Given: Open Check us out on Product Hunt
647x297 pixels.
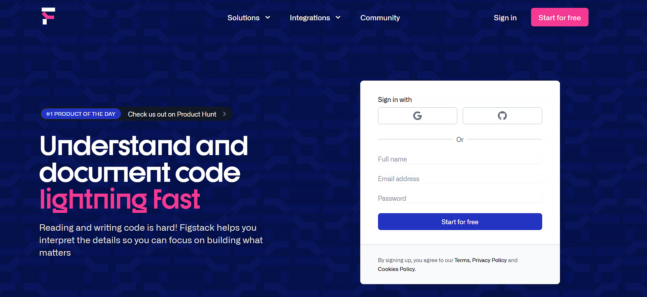Looking at the screenshot, I should [172, 114].
